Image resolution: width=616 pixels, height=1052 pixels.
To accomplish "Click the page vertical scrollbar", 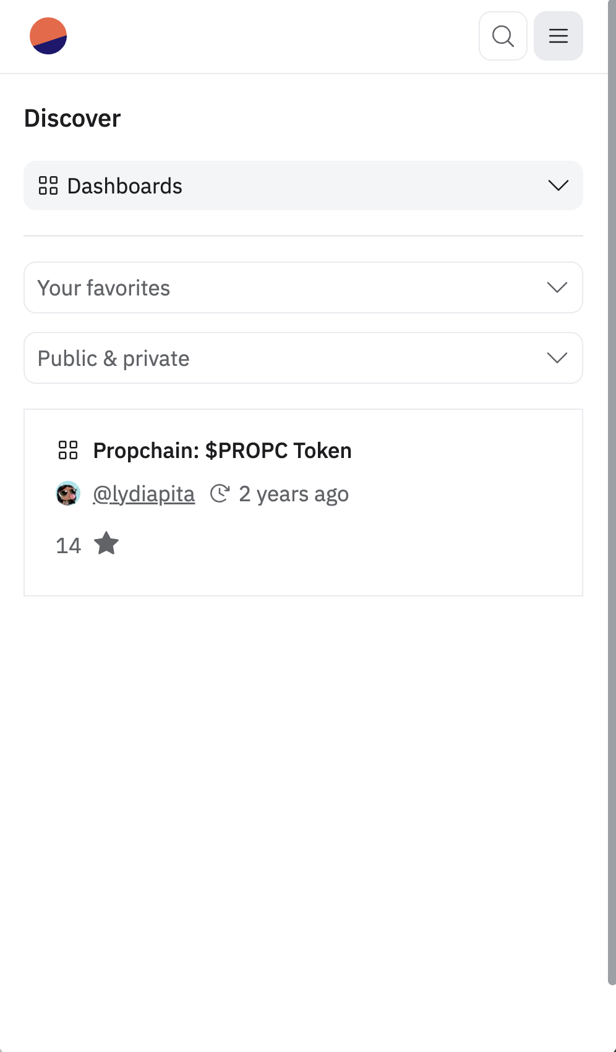I will (612, 494).
